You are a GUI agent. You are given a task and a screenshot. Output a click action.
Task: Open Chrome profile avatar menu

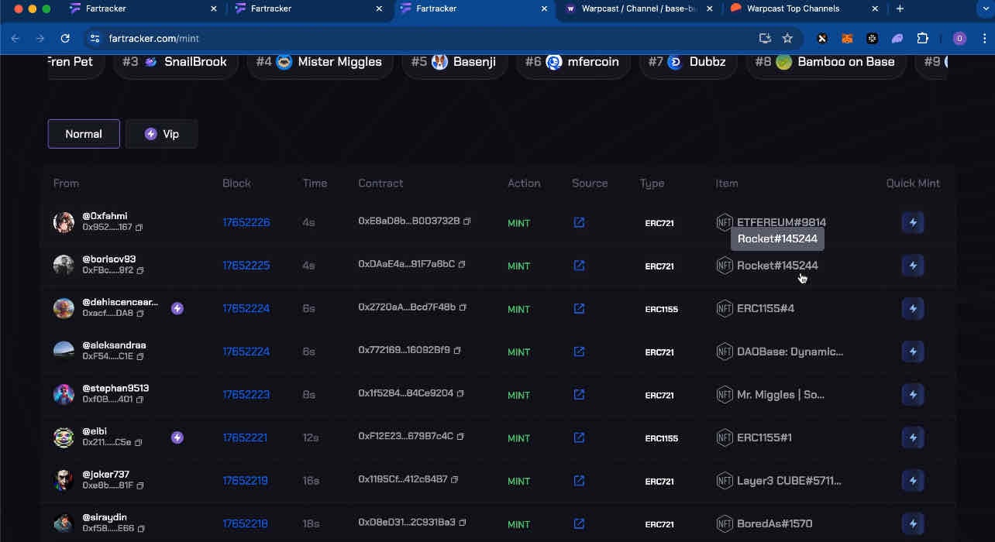click(959, 38)
